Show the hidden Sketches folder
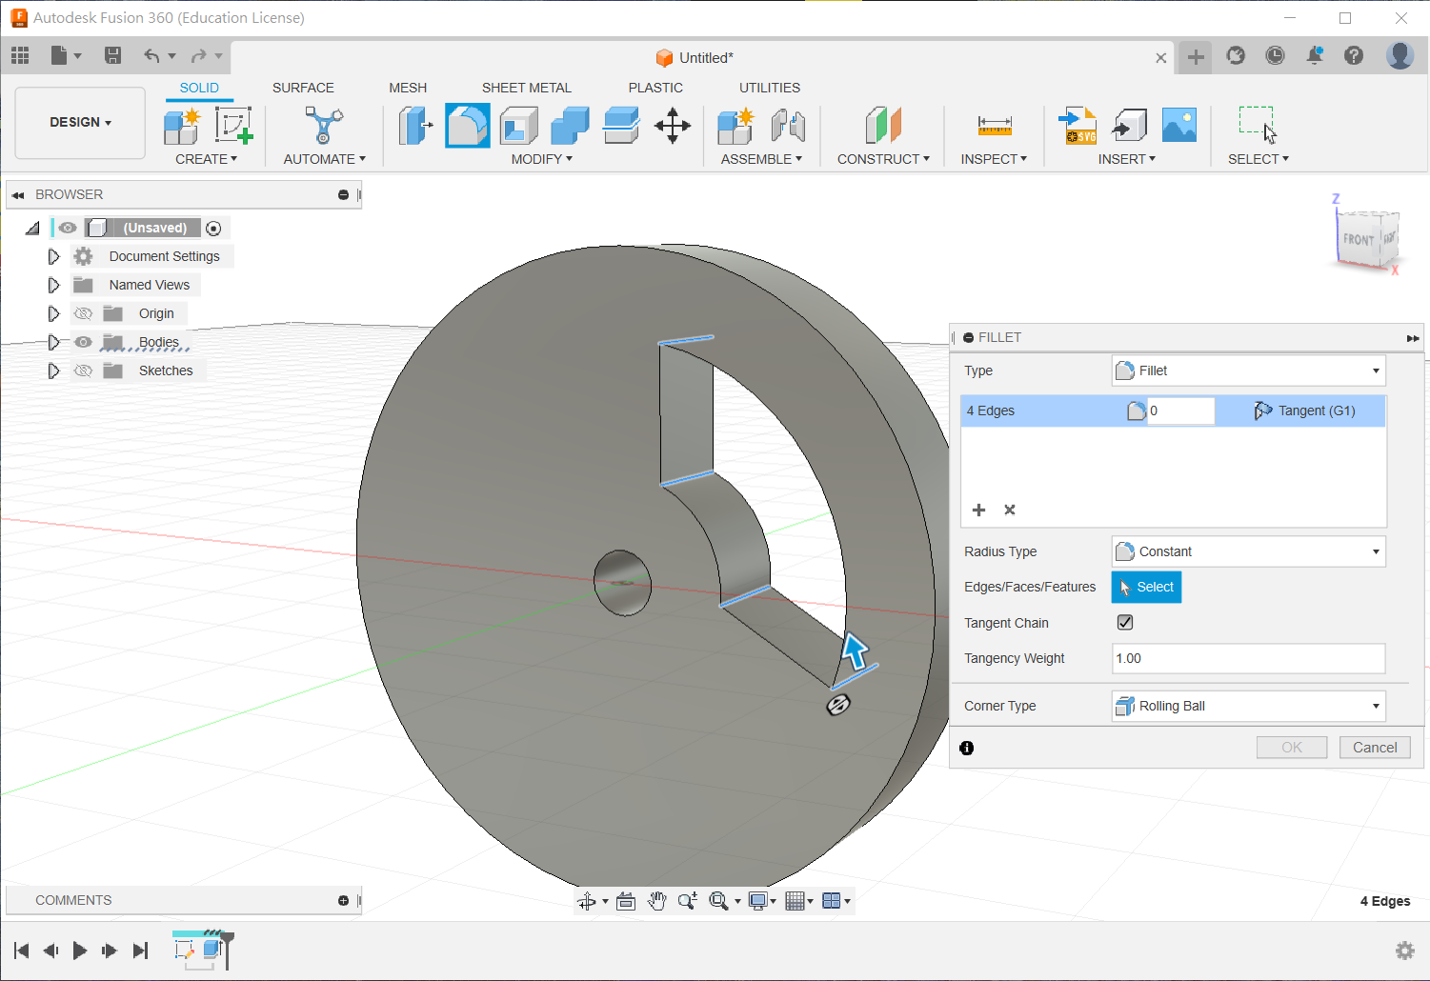The height and width of the screenshot is (981, 1430). pyautogui.click(x=84, y=370)
